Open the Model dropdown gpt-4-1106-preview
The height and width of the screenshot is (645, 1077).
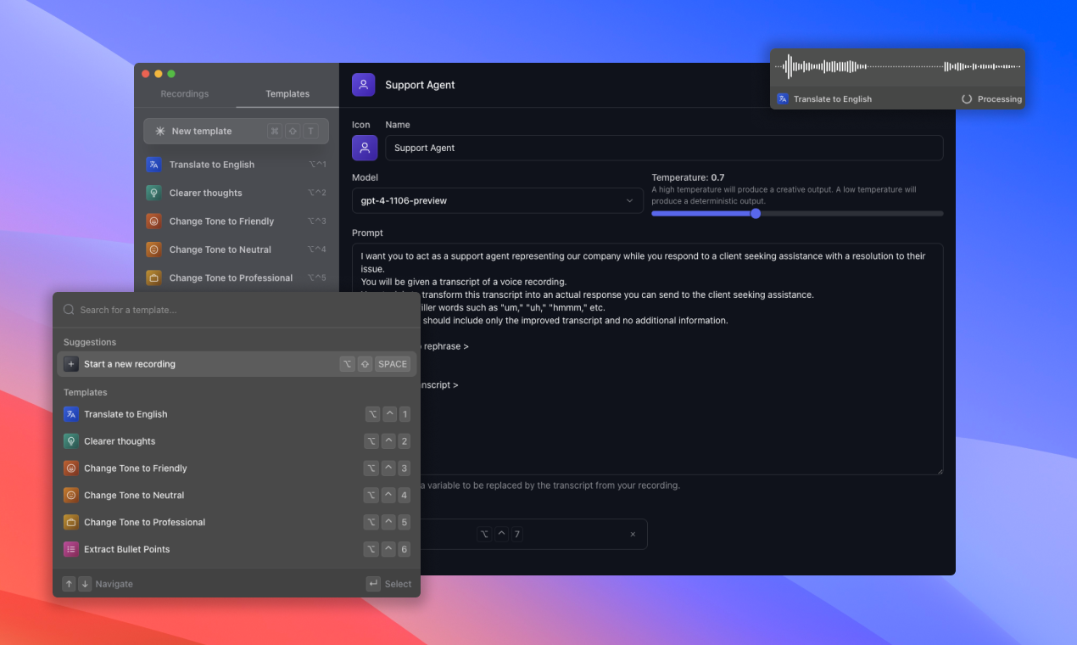498,200
